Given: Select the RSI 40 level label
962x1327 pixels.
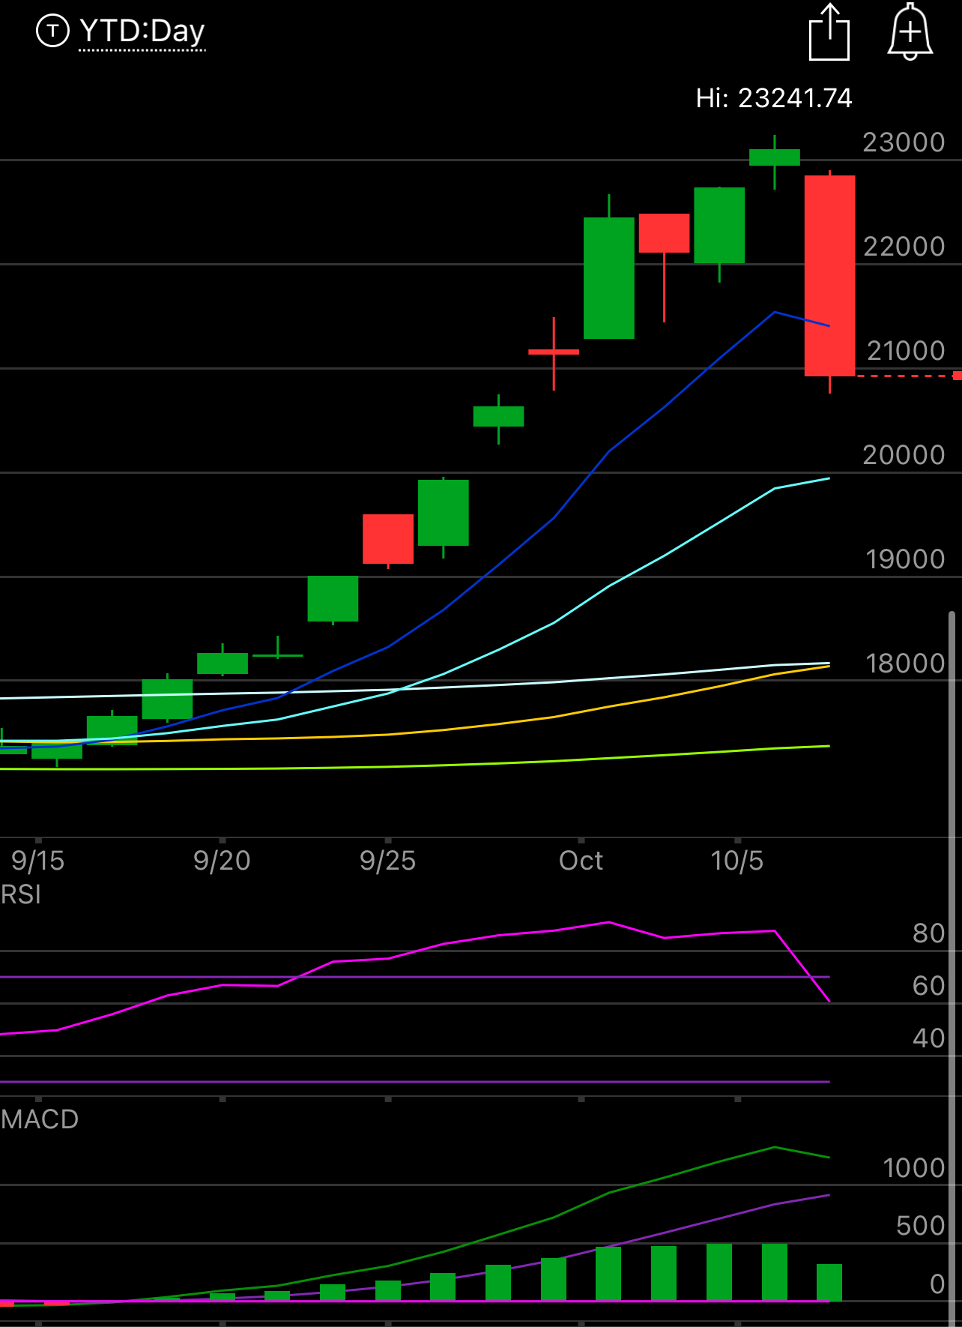Looking at the screenshot, I should point(929,1038).
